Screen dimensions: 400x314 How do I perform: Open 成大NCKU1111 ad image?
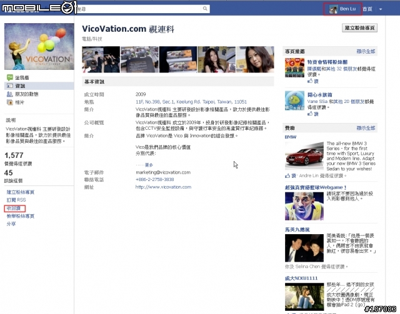pos(304,297)
